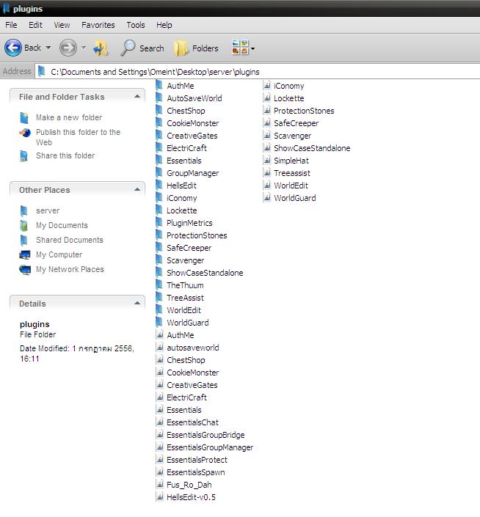Select the Scavenger folder name
The height and width of the screenshot is (517, 480).
(x=186, y=260)
